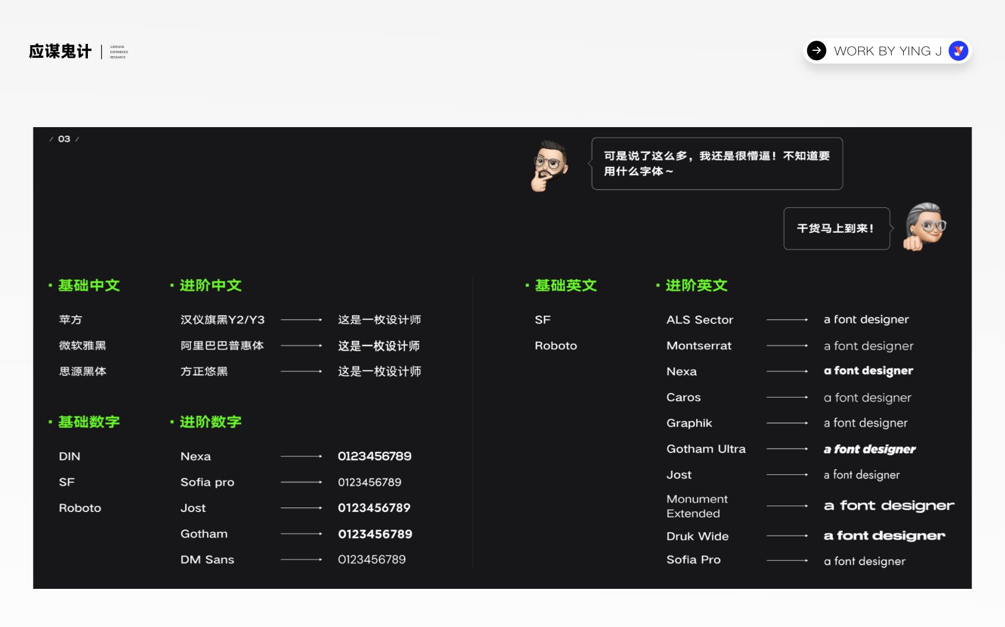
Task: Select the font name Gotham Ultra
Action: [x=706, y=448]
